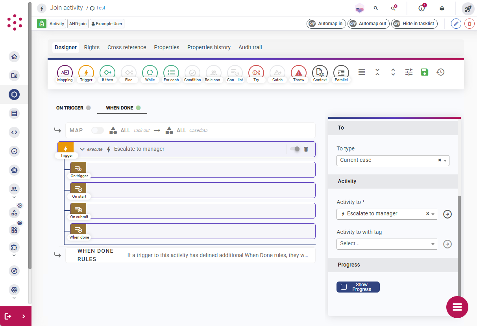Viewport: 477px width, 326px height.
Task: Switch to ON TRIGGER rules tab
Action: click(73, 108)
